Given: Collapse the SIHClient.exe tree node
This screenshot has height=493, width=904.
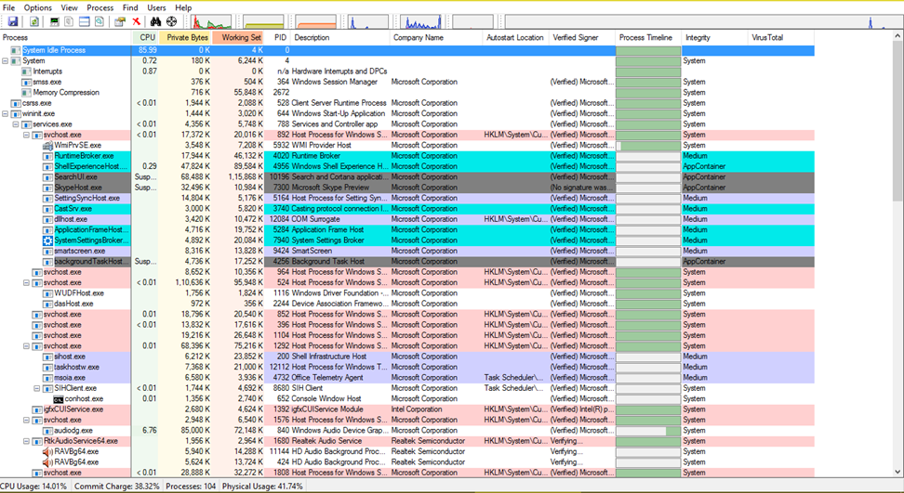Looking at the screenshot, I should coord(37,388).
